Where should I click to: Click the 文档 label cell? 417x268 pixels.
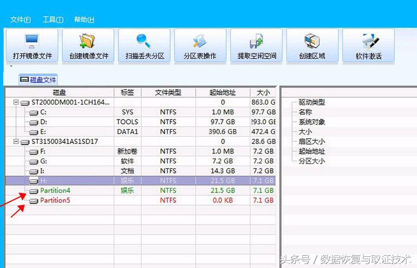[128, 171]
